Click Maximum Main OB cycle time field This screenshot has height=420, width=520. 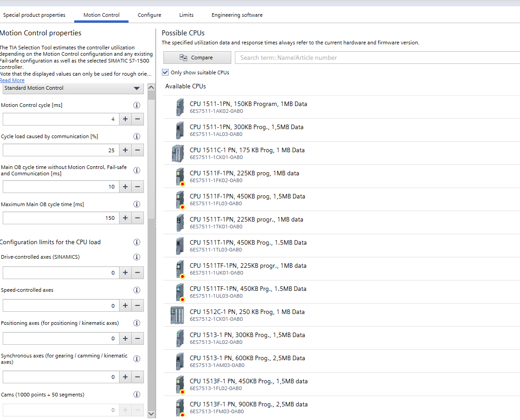pyautogui.click(x=61, y=218)
